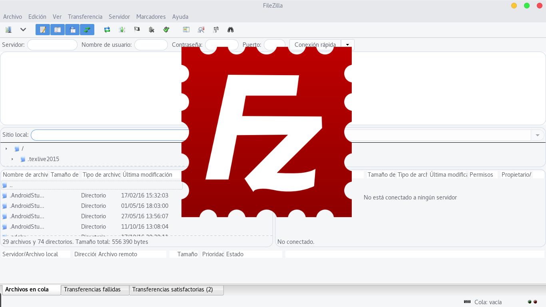Select the row modified 17/02/16 15:32:03
Image resolution: width=546 pixels, height=307 pixels.
92,196
